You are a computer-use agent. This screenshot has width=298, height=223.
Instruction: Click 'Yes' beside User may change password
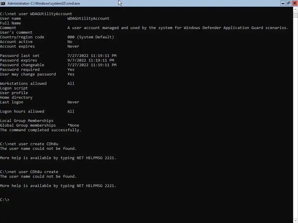71,74
